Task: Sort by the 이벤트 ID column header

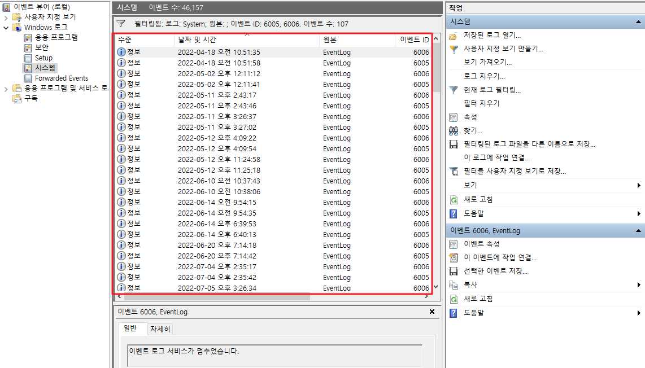Action: [x=414, y=40]
